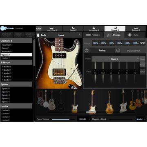Select the Lester 1 model slot tab

(x=136, y=29)
